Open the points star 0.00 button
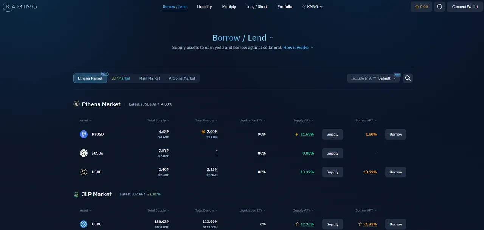 421,6
